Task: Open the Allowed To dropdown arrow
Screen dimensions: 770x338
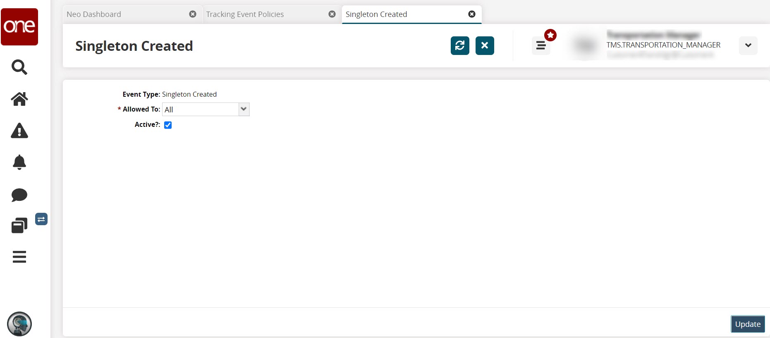Action: click(244, 109)
